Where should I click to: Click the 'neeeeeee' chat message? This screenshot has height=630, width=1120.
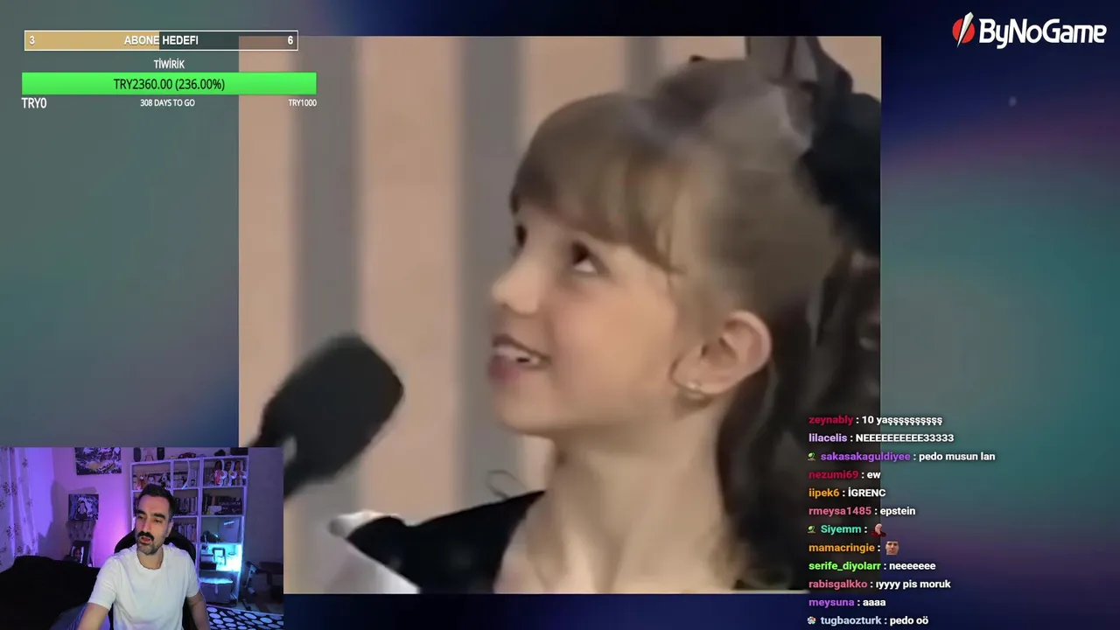click(912, 566)
